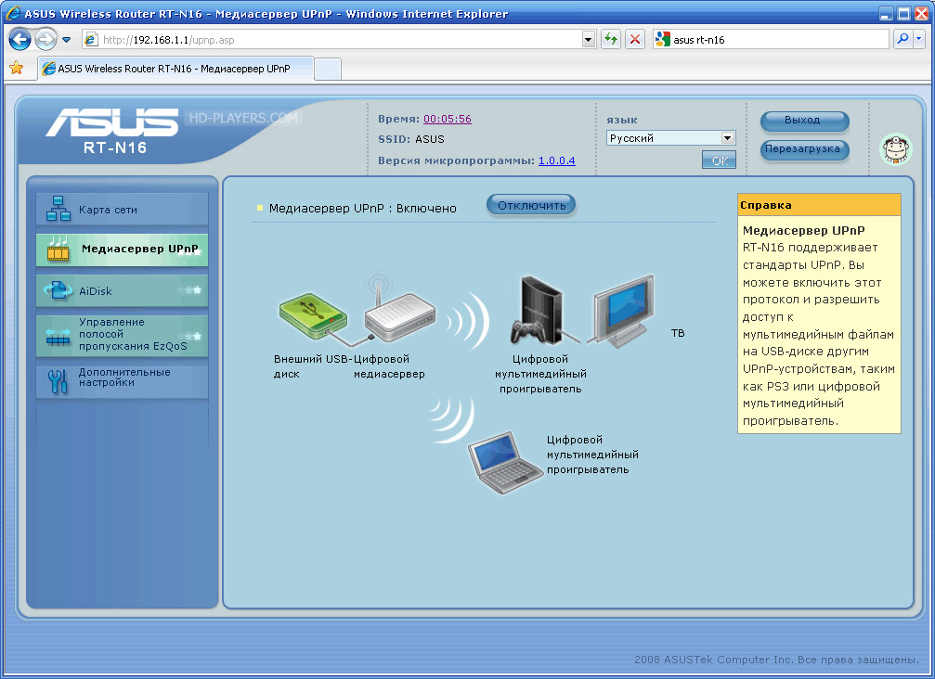Click the Внешний USB- диск label
The width and height of the screenshot is (935, 679).
313,366
